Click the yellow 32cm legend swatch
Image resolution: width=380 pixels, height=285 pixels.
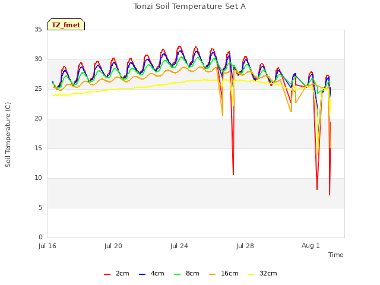click(x=251, y=274)
